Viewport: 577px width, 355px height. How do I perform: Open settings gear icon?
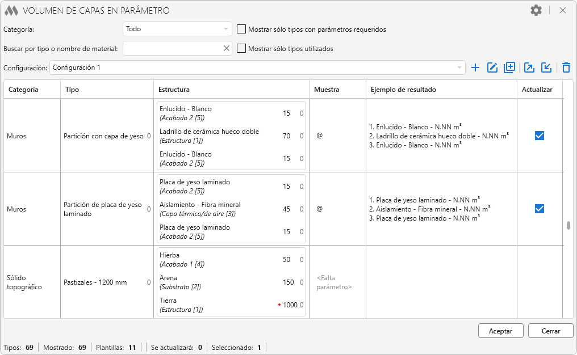(536, 10)
